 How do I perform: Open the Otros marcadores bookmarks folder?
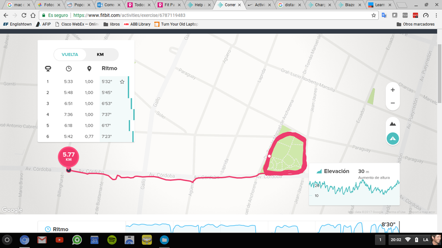pyautogui.click(x=415, y=24)
